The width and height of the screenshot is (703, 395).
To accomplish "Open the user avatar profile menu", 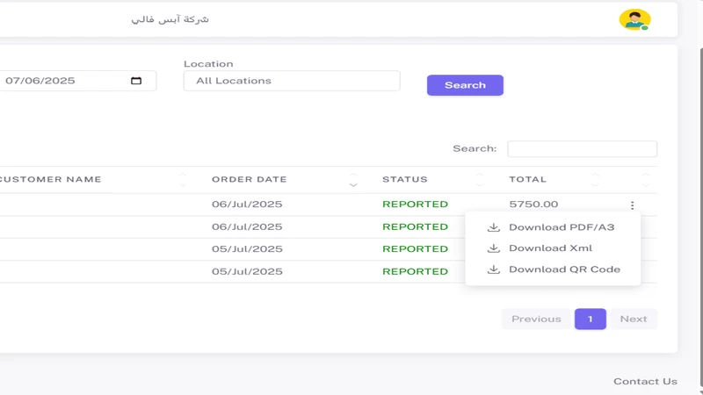I will click(x=634, y=19).
